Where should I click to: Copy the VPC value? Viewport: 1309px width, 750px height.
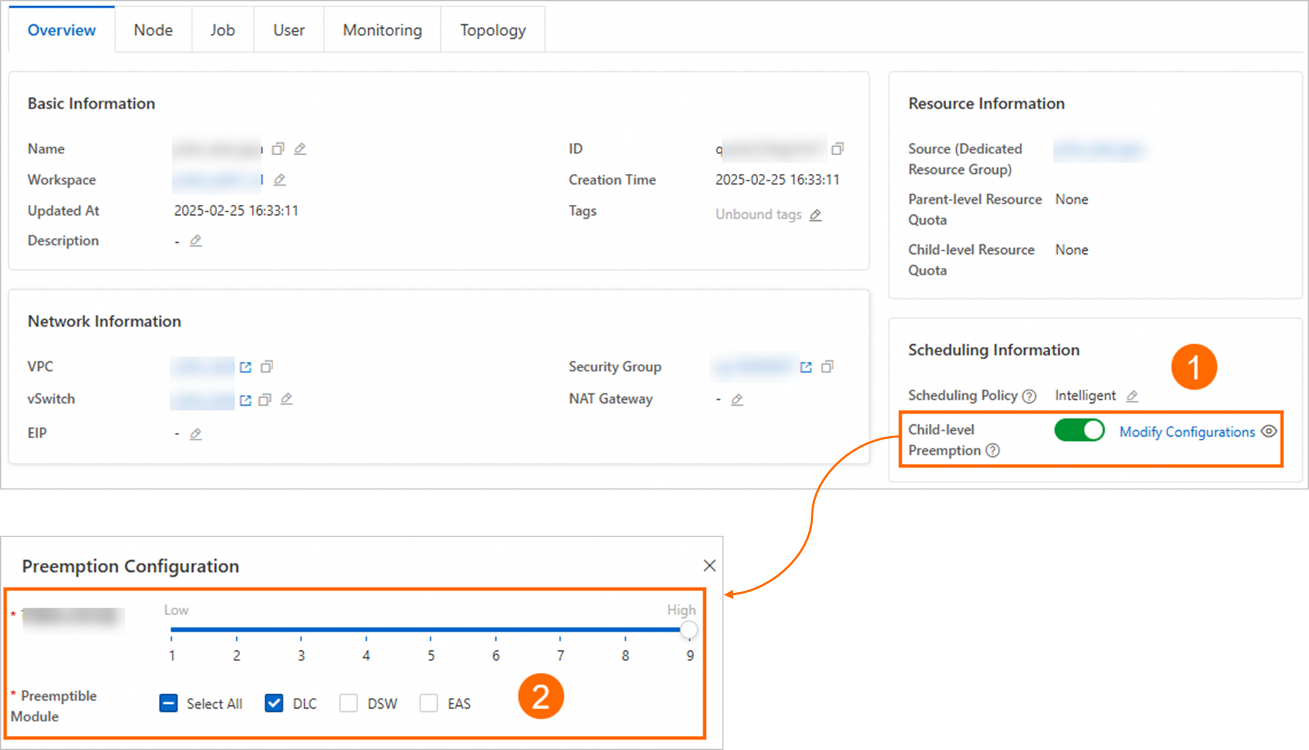click(267, 366)
